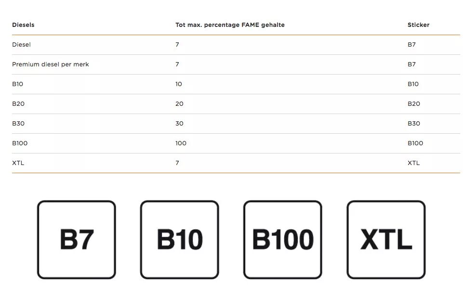Click the XTL value in Sticker column
The height and width of the screenshot is (294, 464).
tap(413, 163)
